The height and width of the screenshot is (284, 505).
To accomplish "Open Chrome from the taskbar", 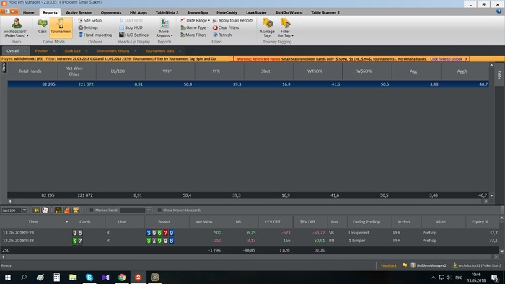I will click(x=122, y=278).
